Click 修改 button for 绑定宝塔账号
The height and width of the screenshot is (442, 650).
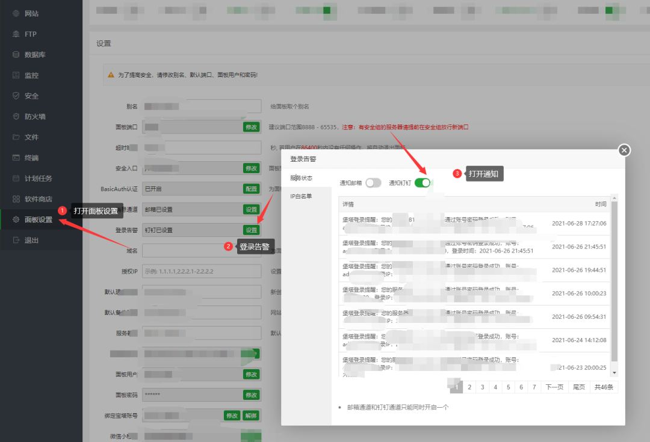(x=232, y=416)
